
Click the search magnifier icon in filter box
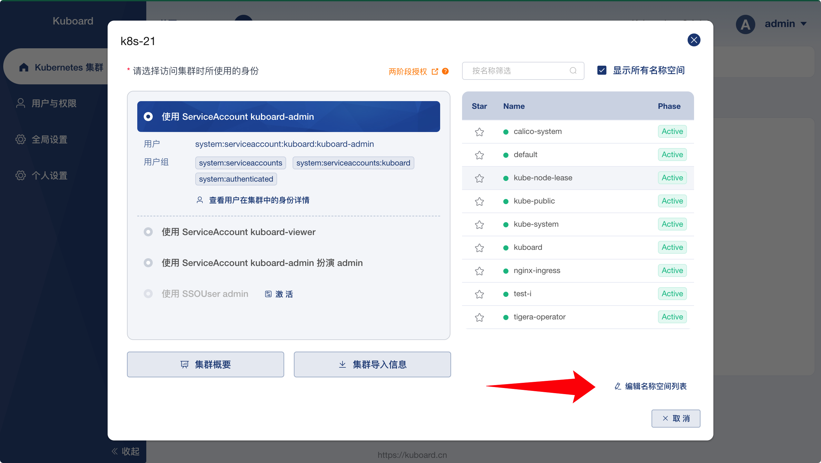coord(573,71)
